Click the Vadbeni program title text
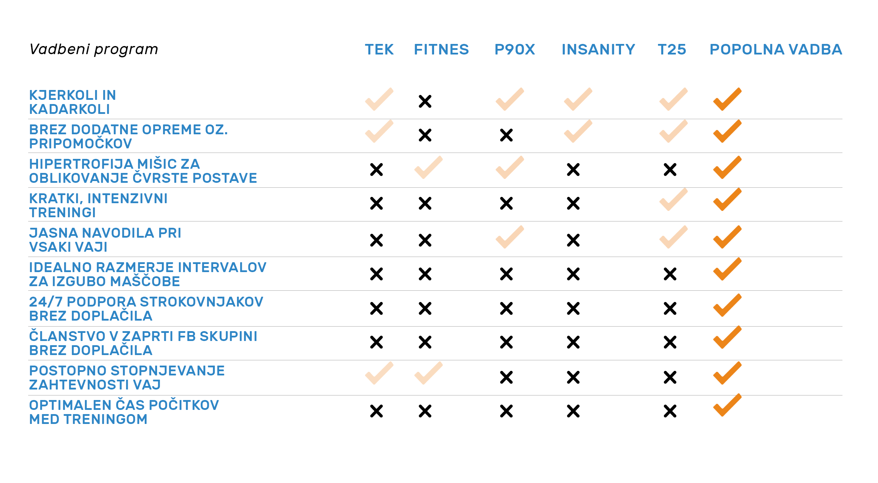Viewport: 878px width, 483px height. click(x=94, y=50)
